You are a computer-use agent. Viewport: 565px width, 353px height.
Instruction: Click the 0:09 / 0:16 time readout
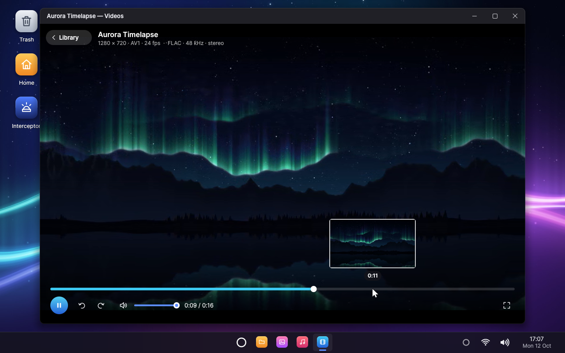coord(199,305)
